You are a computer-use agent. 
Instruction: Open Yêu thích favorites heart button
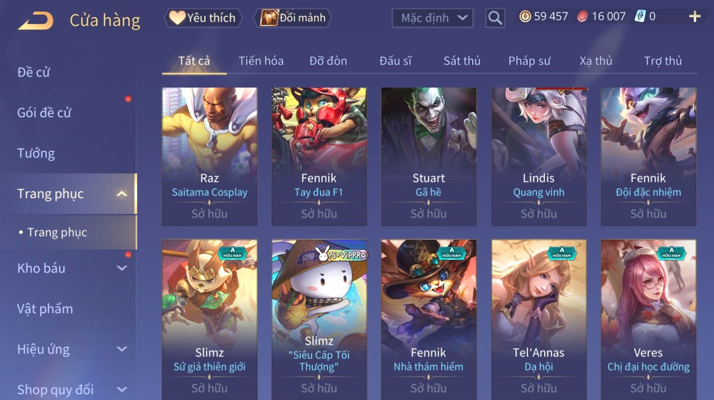[203, 18]
